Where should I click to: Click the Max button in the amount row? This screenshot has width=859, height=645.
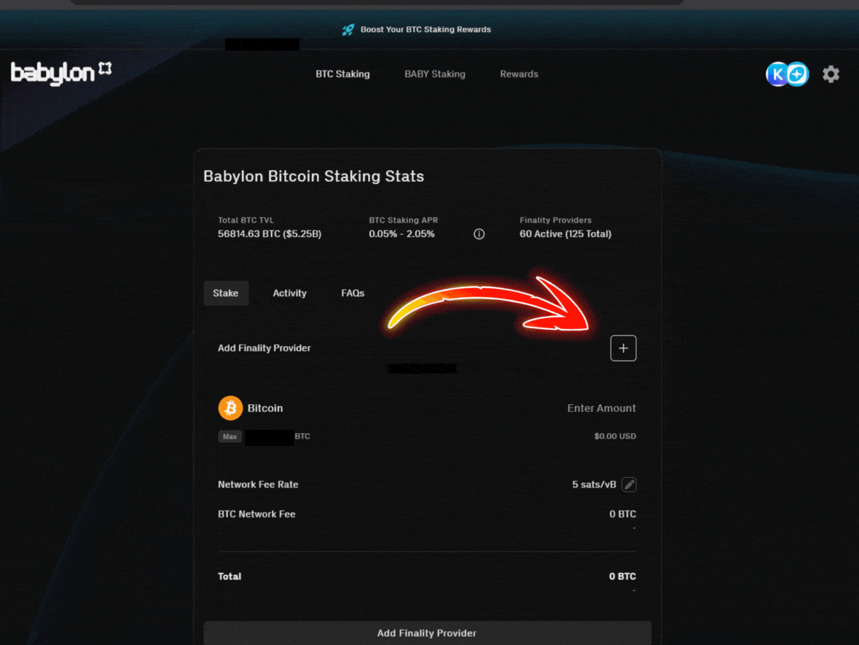pyautogui.click(x=230, y=436)
